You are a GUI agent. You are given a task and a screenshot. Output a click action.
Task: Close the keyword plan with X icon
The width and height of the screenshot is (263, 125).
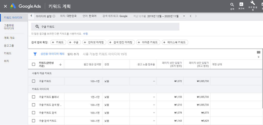pyautogui.click(x=5, y=6)
